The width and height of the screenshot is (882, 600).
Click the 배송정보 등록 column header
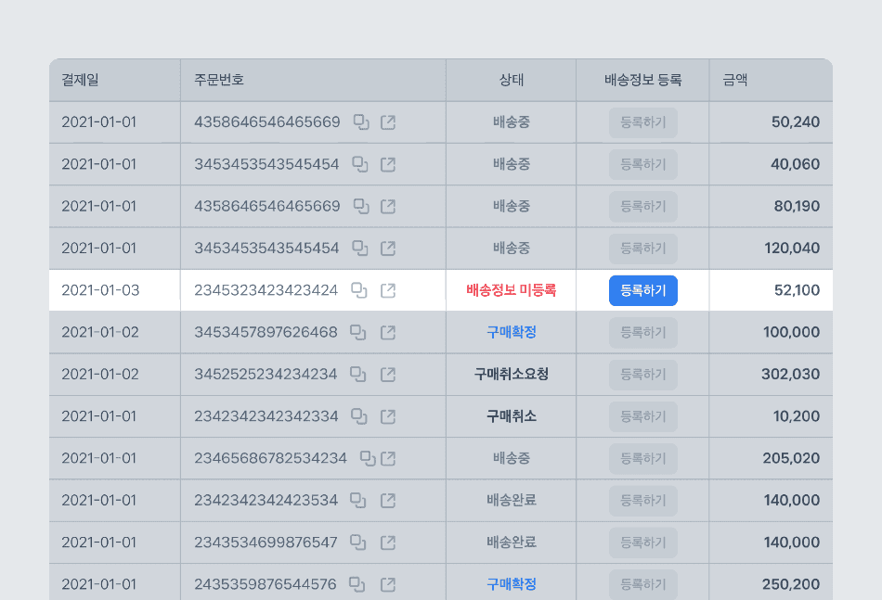[x=643, y=80]
